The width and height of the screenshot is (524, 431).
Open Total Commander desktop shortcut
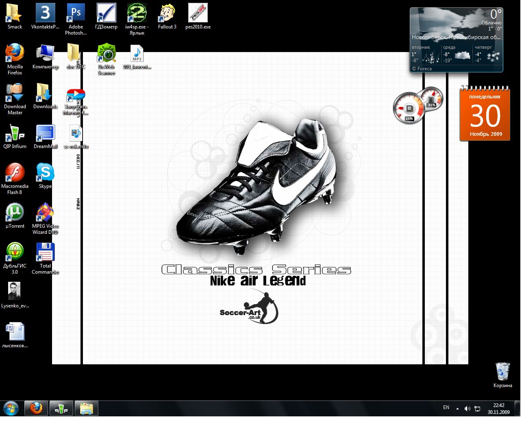45,258
